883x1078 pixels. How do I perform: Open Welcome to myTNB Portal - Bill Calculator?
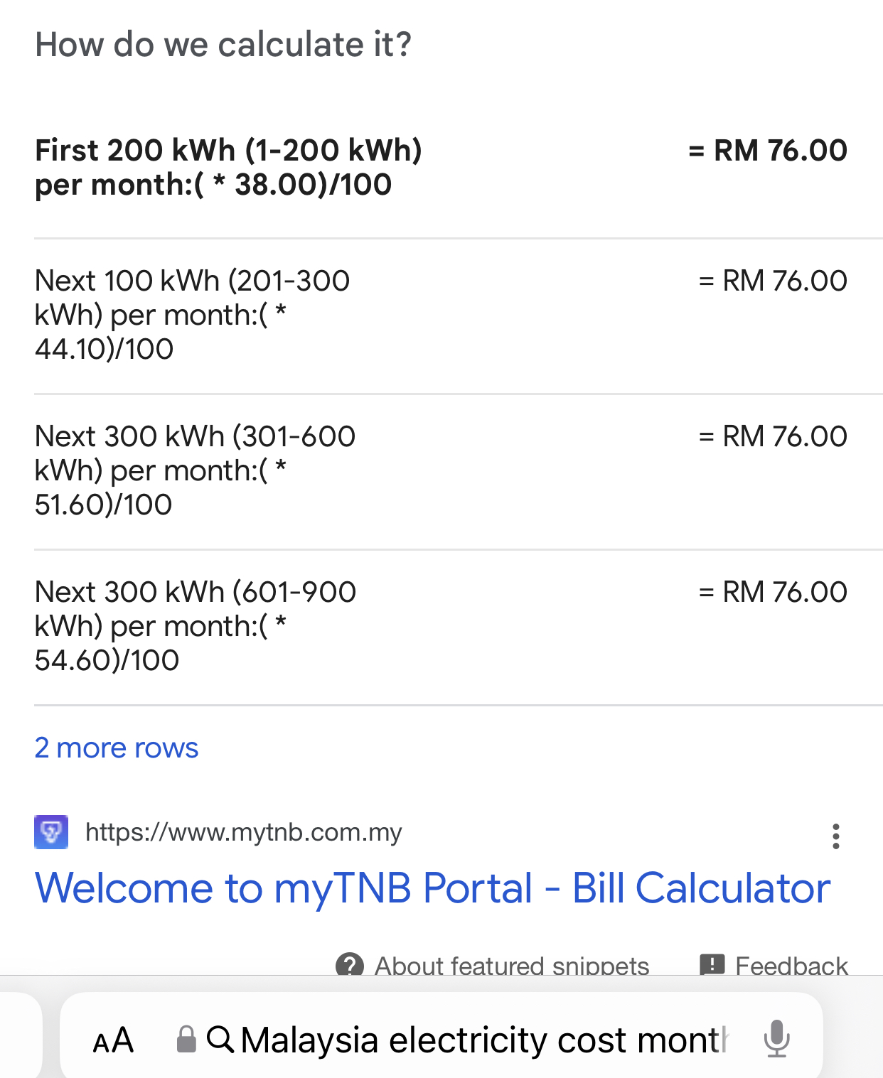tap(432, 888)
